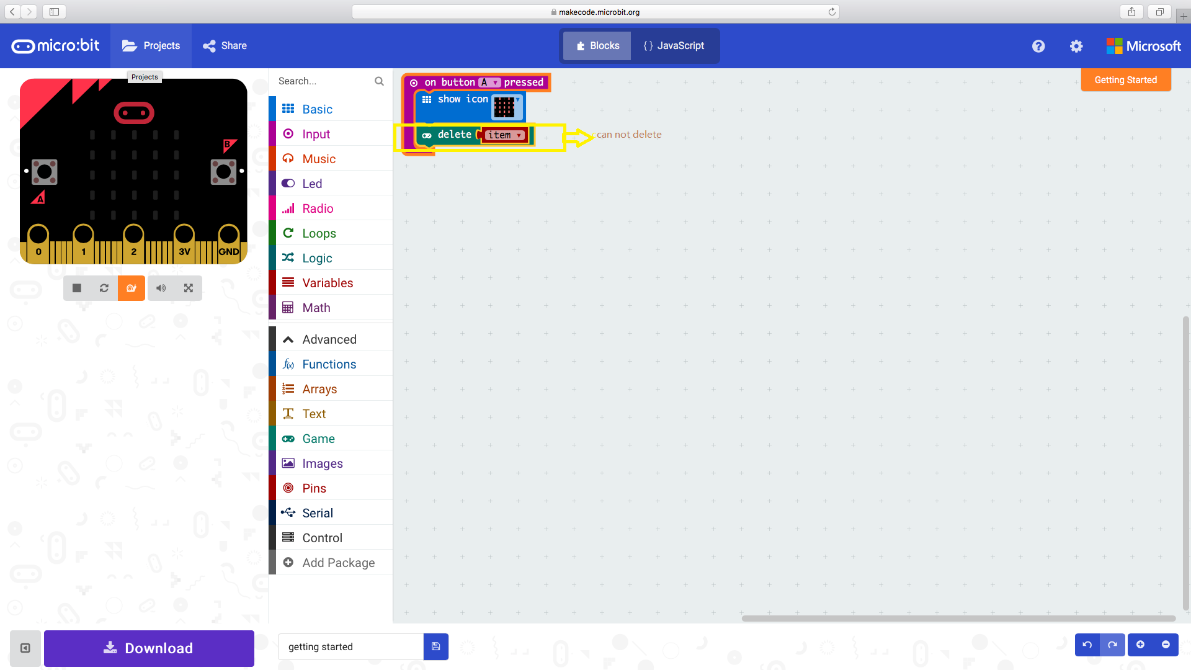Viewport: 1191px width, 670px height.
Task: Open the settings gear menu
Action: click(x=1076, y=46)
